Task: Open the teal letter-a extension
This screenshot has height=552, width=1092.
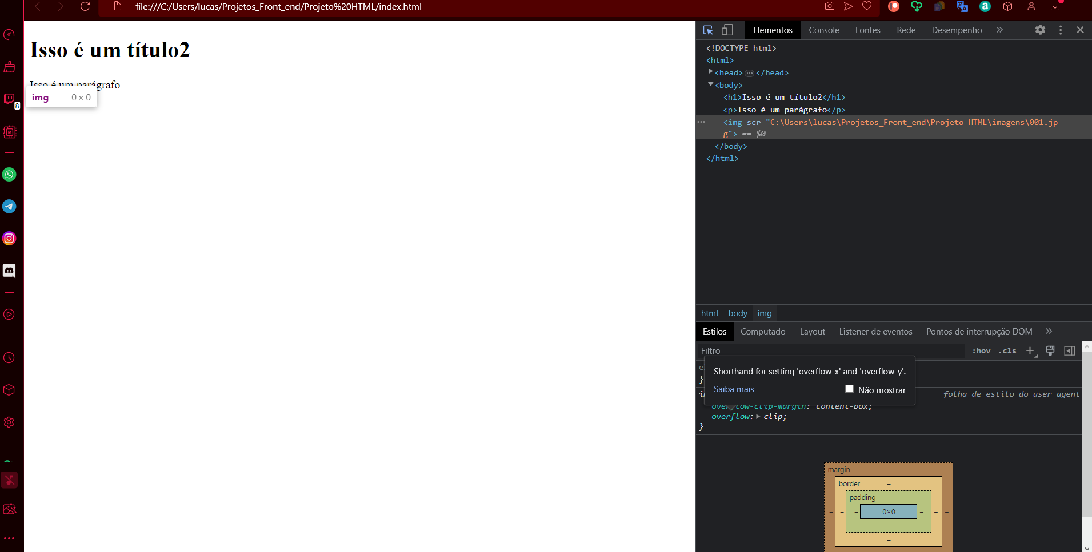Action: pos(985,6)
